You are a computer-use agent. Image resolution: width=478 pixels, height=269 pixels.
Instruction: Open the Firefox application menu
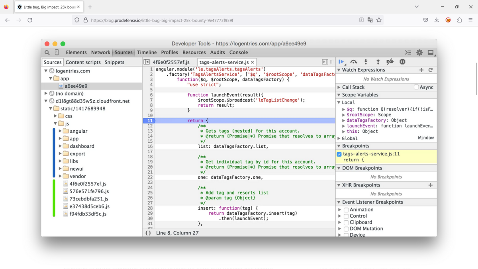pyautogui.click(x=470, y=20)
